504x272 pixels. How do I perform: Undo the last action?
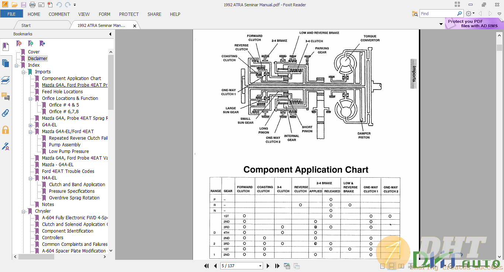[59, 5]
